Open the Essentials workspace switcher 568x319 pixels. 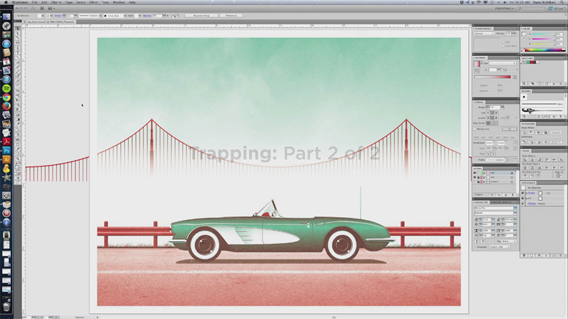click(x=504, y=8)
